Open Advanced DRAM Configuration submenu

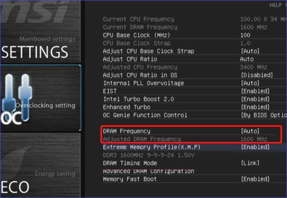coord(148,171)
